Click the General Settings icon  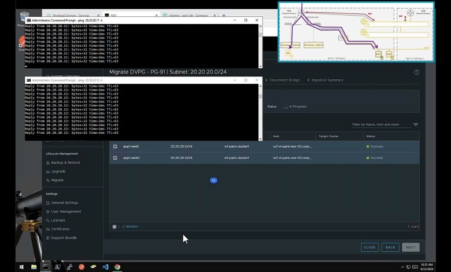pos(48,203)
